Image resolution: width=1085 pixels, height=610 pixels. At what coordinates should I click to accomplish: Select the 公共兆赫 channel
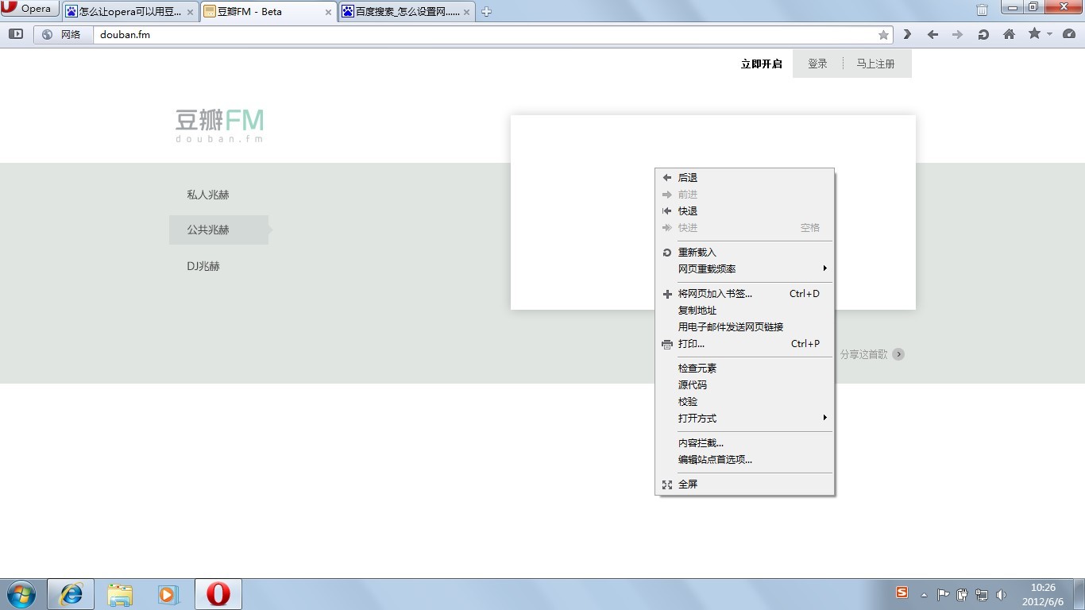click(218, 230)
